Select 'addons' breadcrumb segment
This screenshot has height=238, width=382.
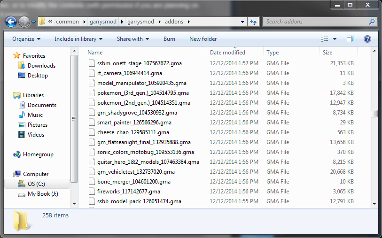(174, 22)
